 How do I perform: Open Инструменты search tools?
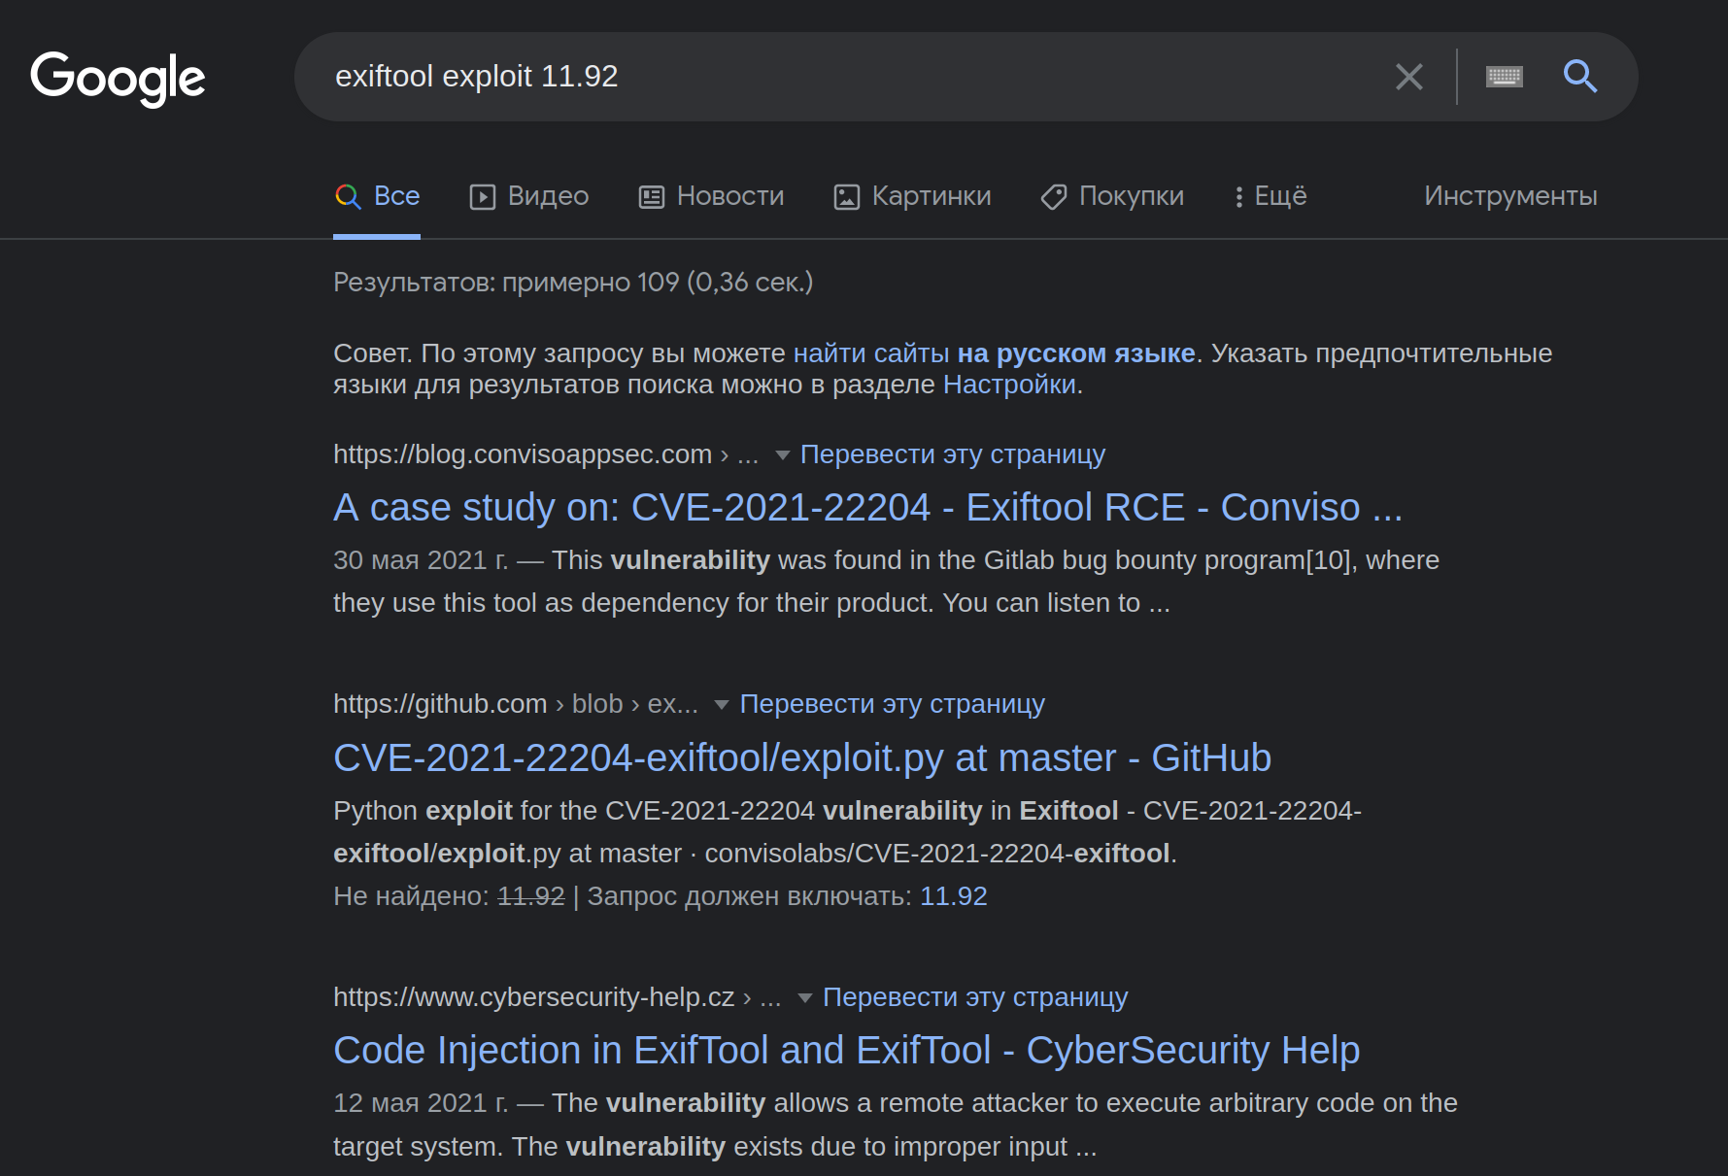click(x=1509, y=196)
